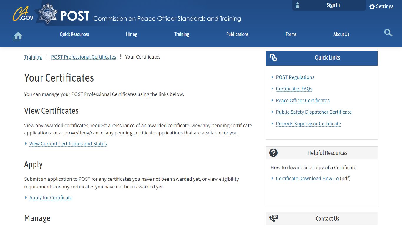Click the Your Certificates page heading
This screenshot has height=226, width=402.
[x=59, y=78]
